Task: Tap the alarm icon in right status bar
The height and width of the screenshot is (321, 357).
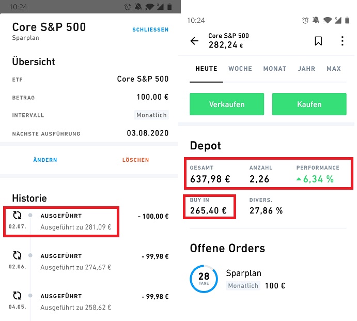Action: (305, 21)
